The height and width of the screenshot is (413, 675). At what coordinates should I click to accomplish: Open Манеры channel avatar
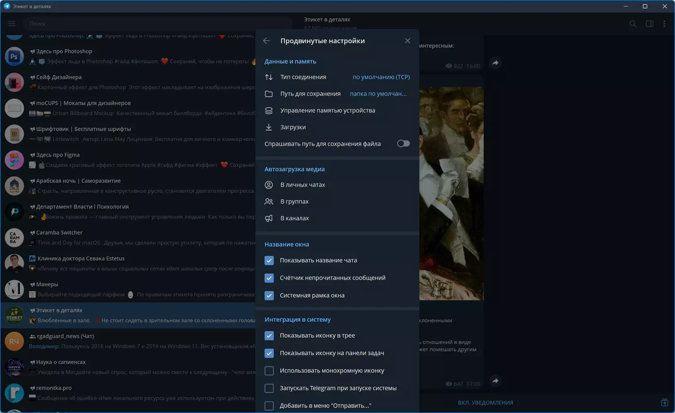point(14,290)
